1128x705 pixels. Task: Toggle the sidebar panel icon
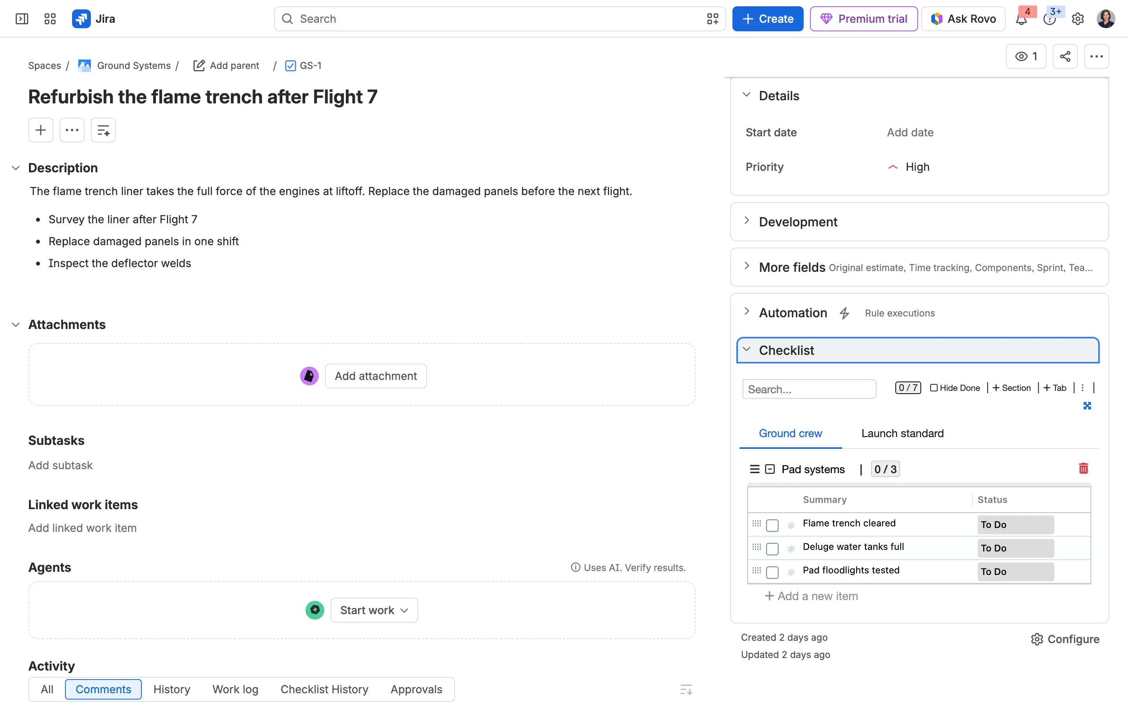click(22, 19)
